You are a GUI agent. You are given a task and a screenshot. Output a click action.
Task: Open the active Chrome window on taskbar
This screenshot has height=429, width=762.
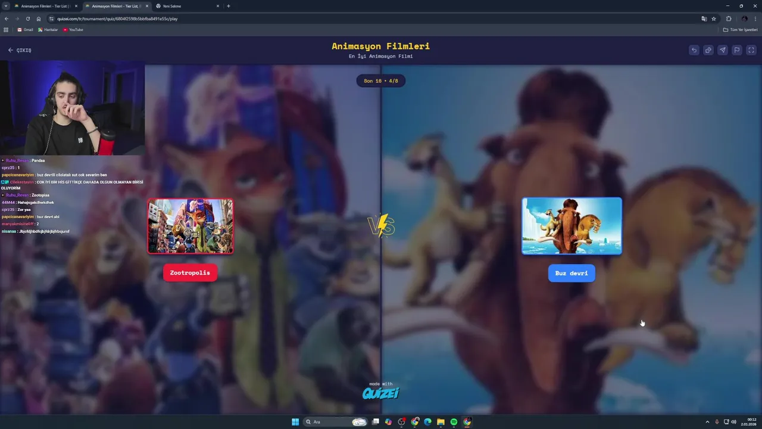467,422
